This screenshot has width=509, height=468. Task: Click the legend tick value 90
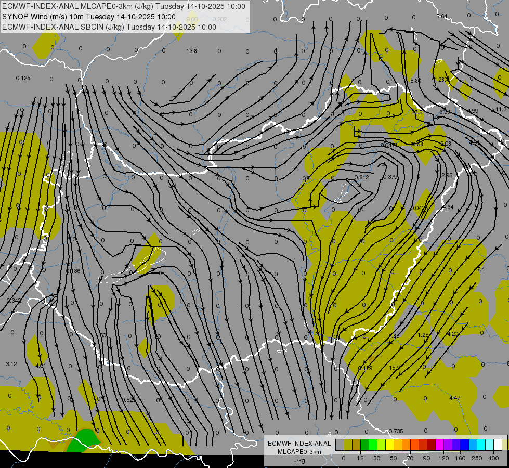426,458
